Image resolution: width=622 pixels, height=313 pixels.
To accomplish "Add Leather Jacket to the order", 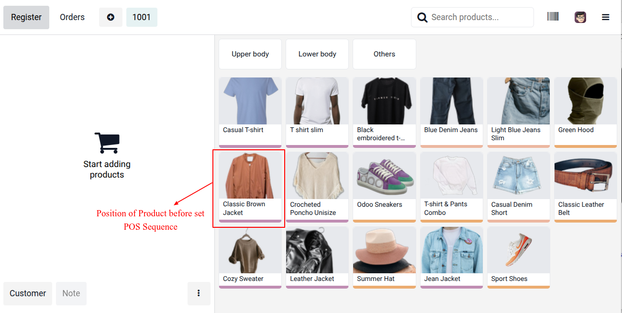I will click(x=317, y=257).
